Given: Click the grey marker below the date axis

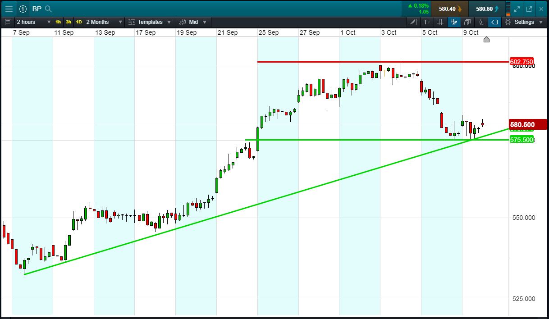Looking at the screenshot, I should click(486, 40).
